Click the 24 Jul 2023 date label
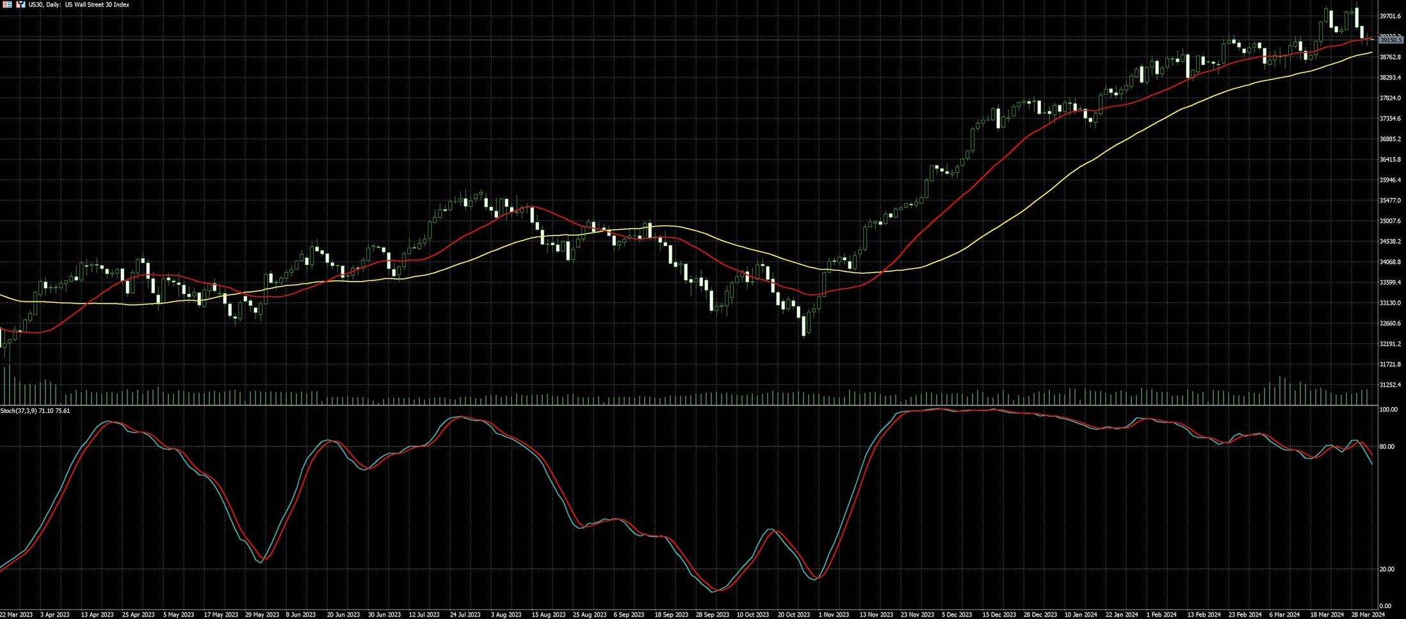 coord(465,615)
